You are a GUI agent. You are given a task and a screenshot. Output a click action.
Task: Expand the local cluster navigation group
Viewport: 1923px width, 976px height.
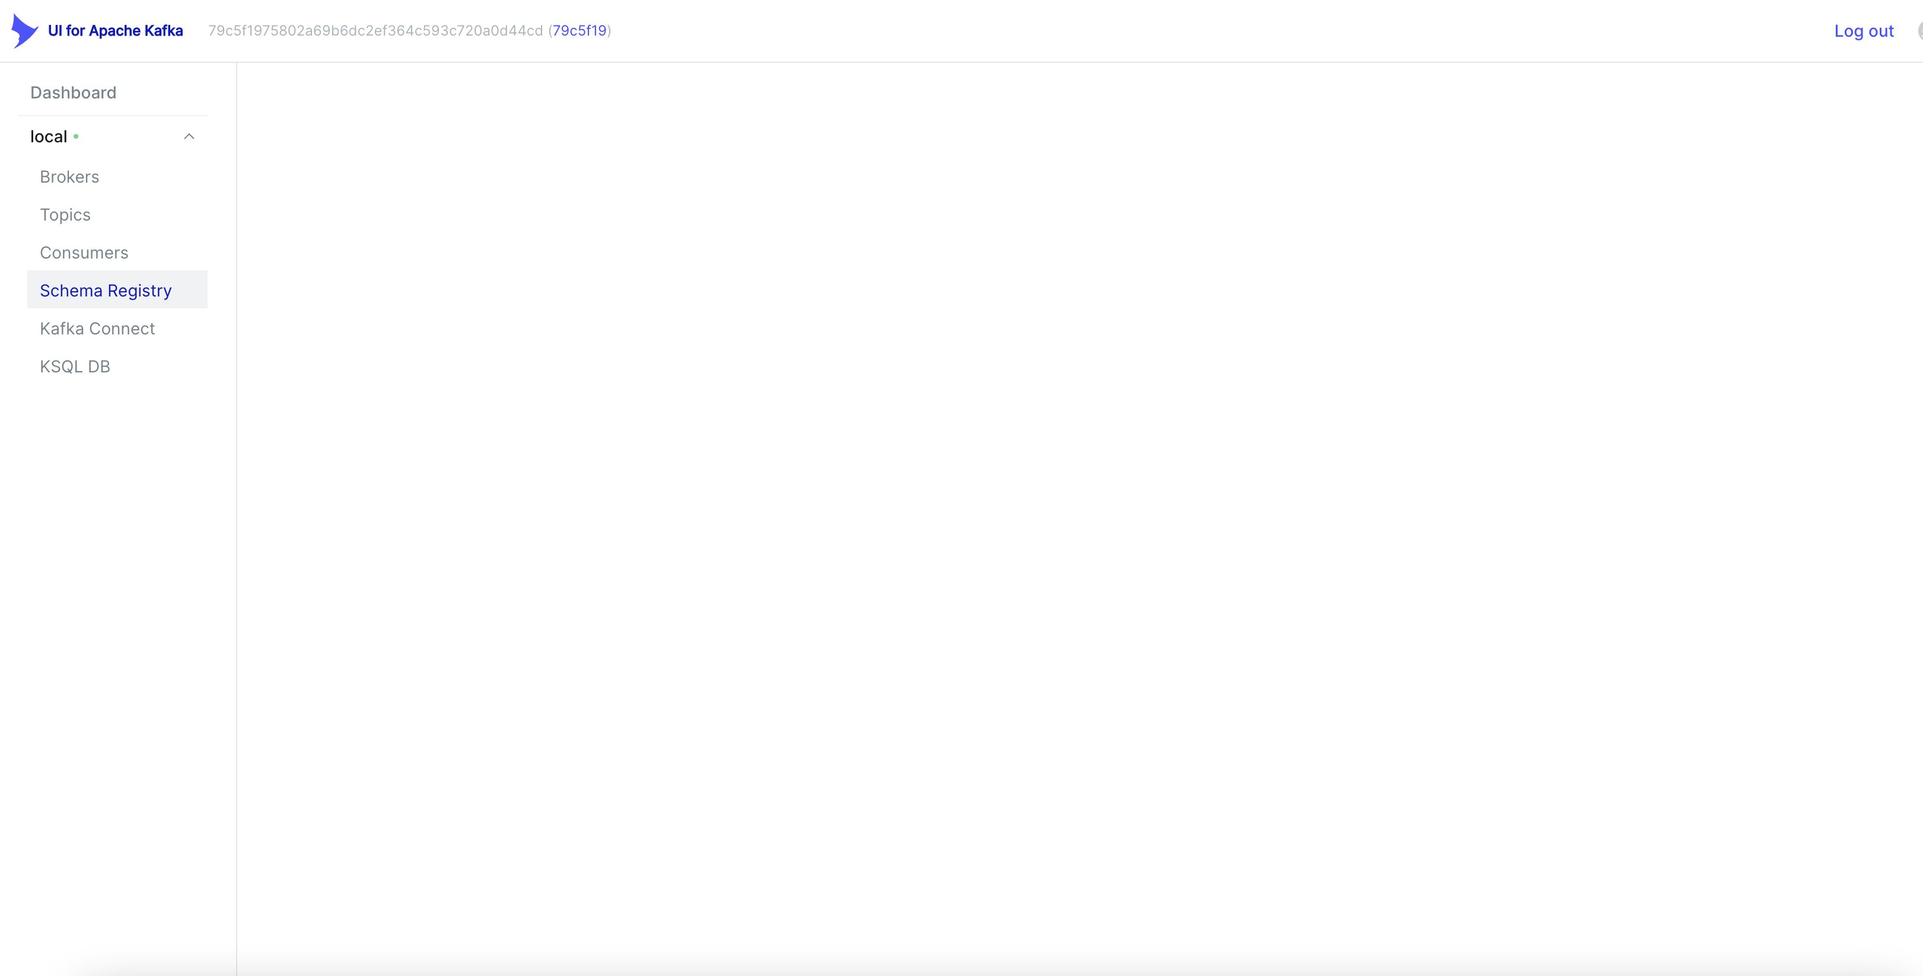[189, 136]
